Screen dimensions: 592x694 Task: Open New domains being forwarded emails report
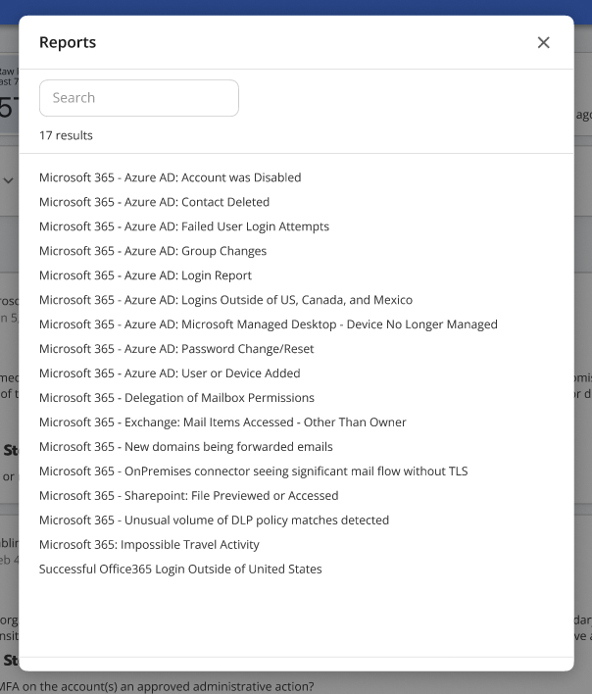[x=186, y=447]
